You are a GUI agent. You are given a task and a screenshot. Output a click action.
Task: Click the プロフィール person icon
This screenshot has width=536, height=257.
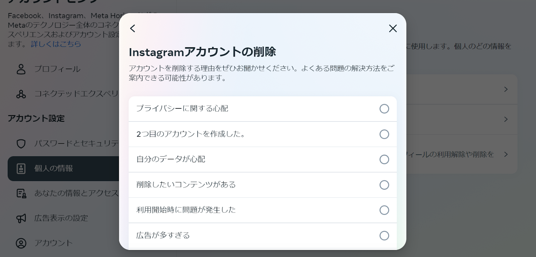pos(21,69)
